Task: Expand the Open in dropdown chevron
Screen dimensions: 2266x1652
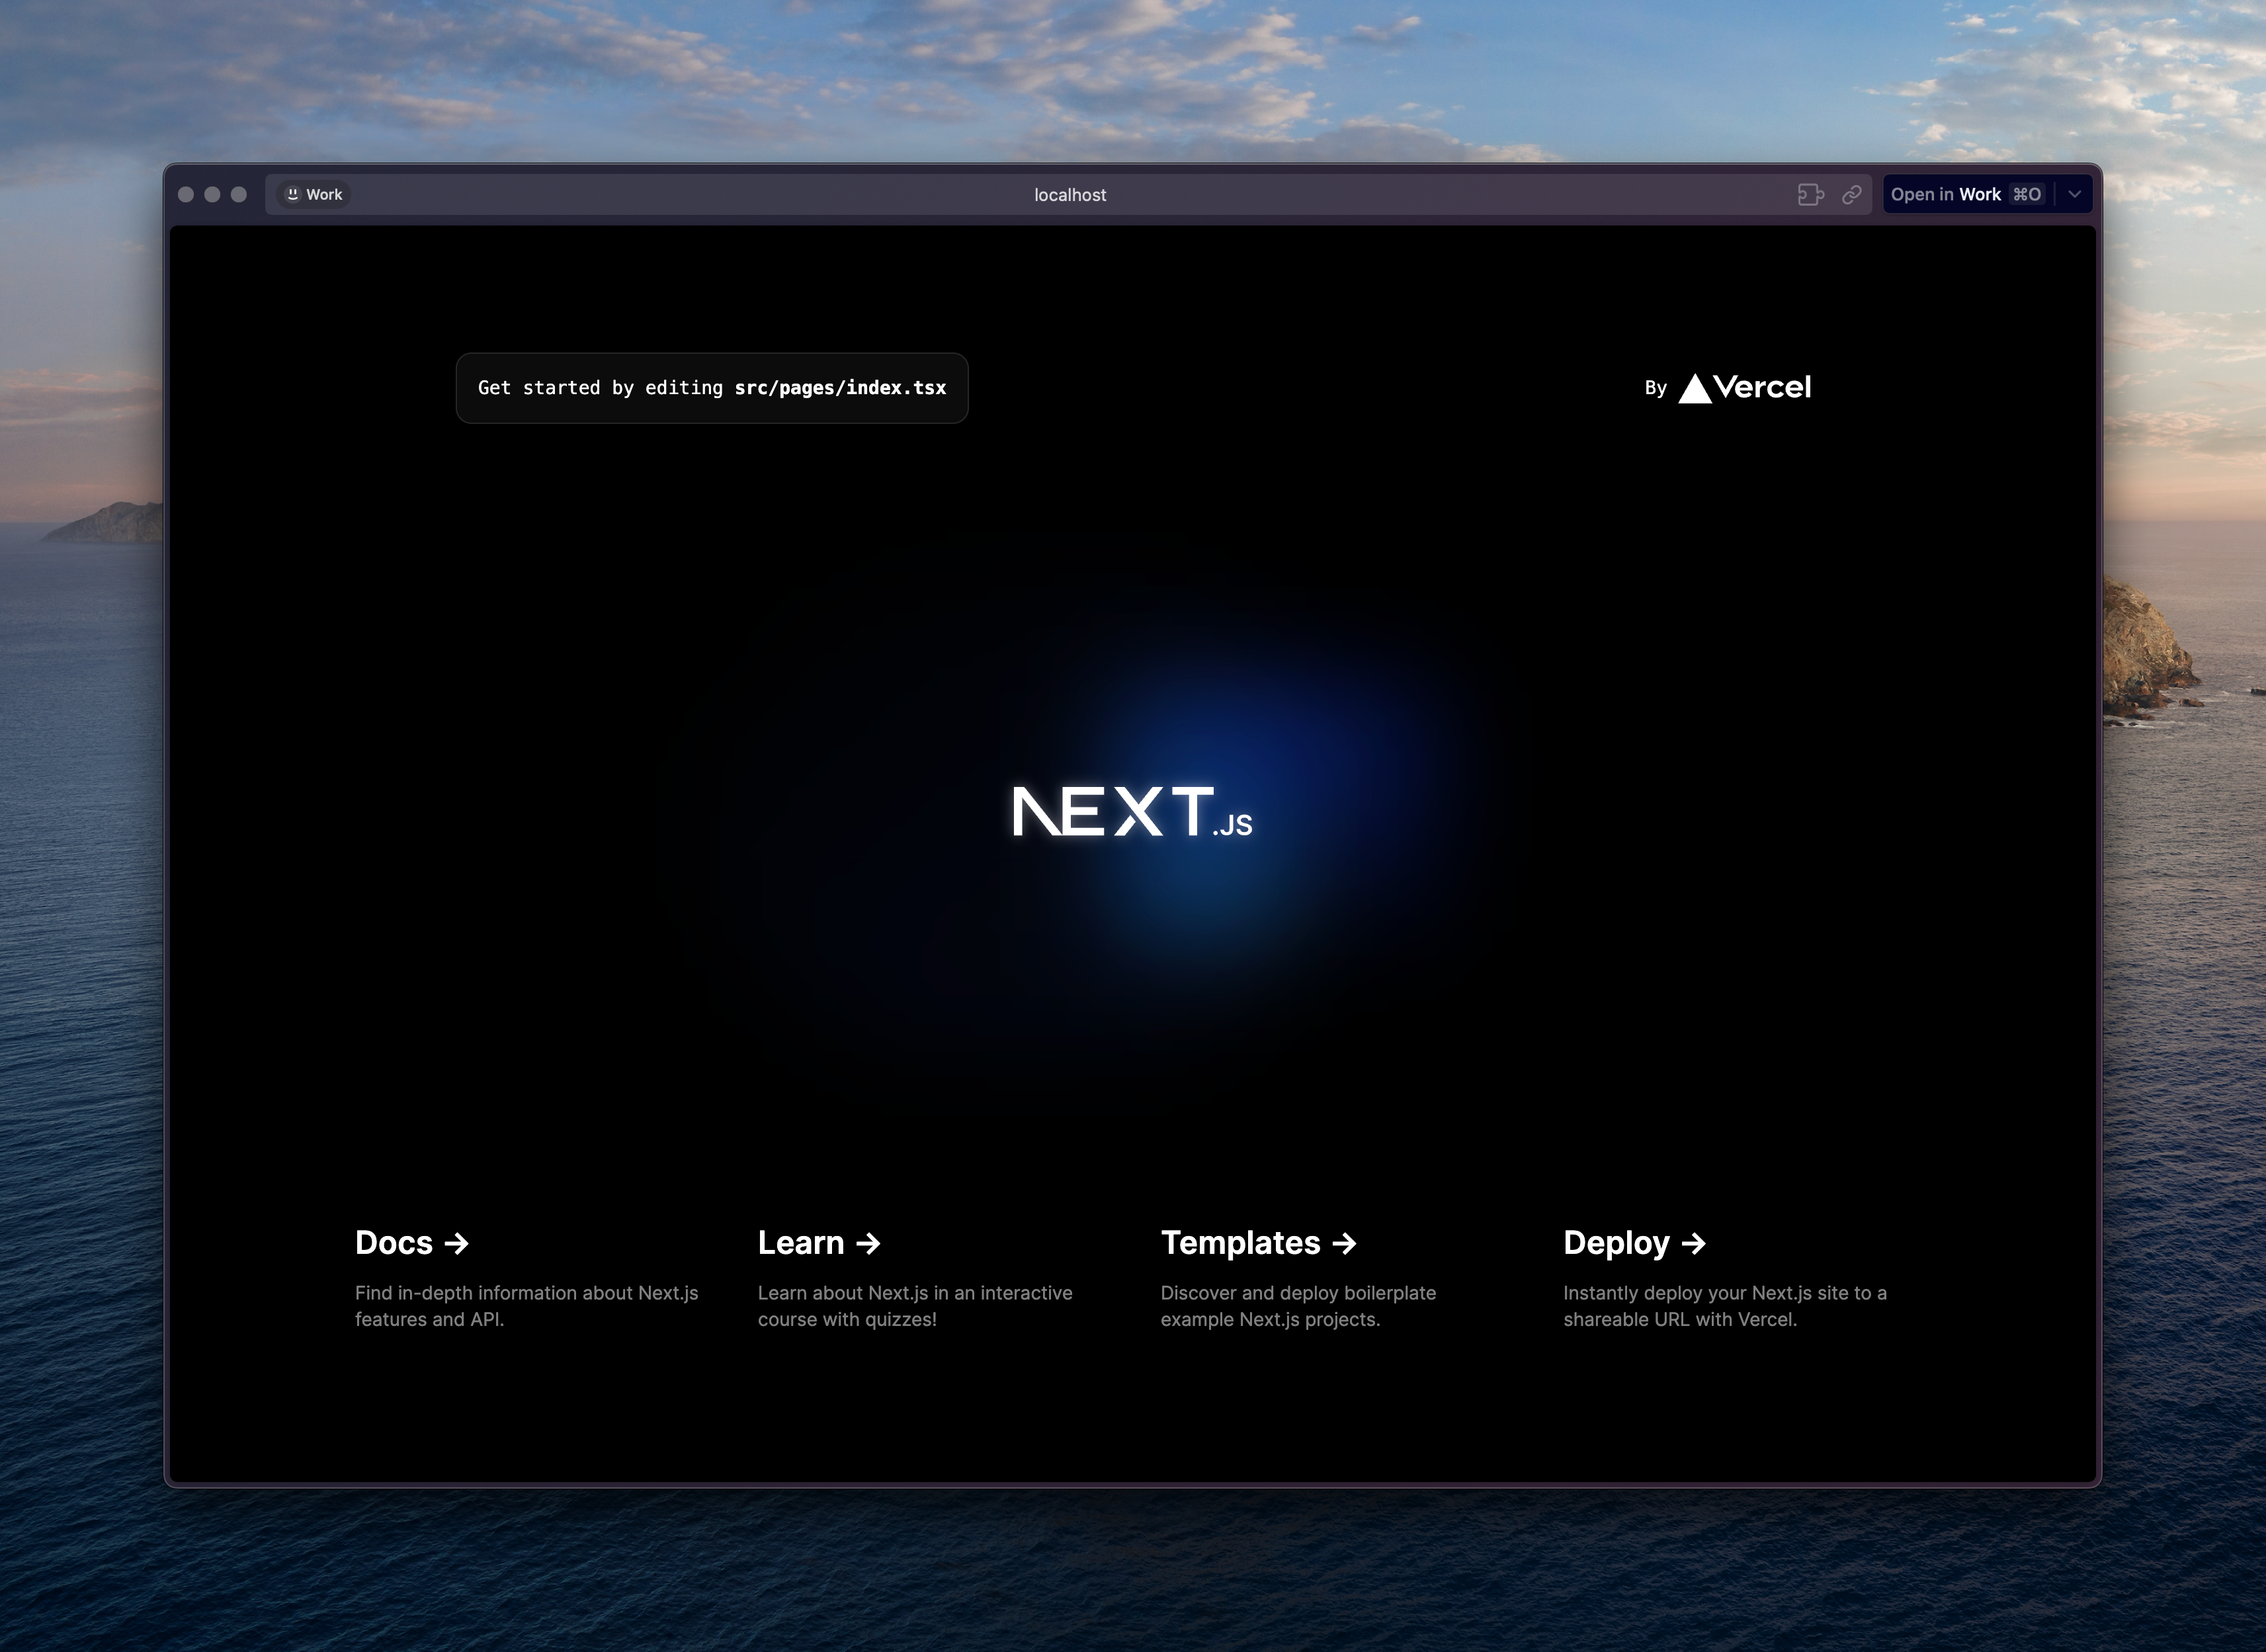Action: tap(2075, 194)
